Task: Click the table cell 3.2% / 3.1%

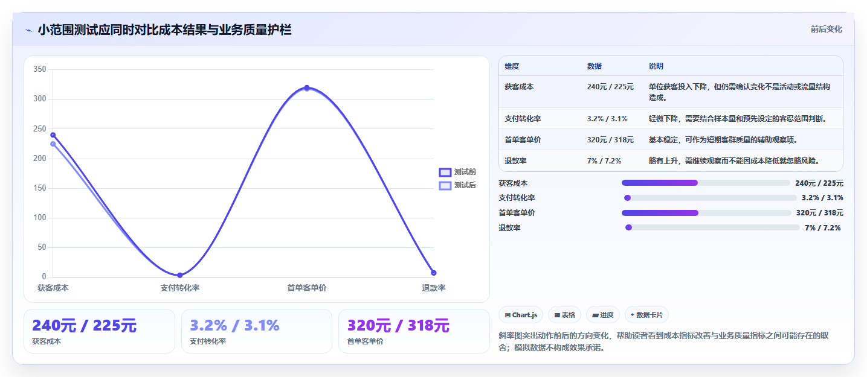Action: [607, 119]
